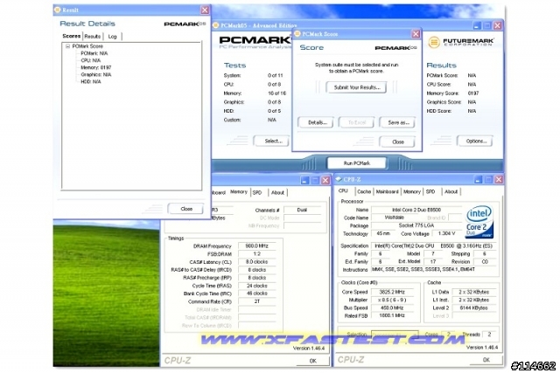This screenshot has height=373, width=560.
Task: Click the Specification field text
Action: (x=433, y=245)
